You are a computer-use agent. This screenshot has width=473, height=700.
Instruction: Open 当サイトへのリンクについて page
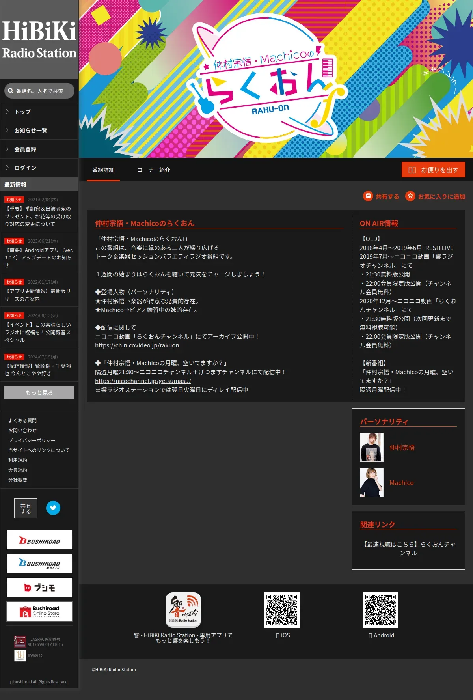point(39,450)
